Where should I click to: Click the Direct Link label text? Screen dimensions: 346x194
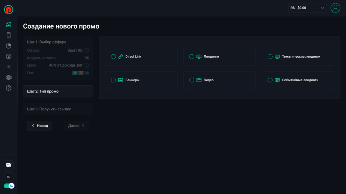[x=133, y=57]
